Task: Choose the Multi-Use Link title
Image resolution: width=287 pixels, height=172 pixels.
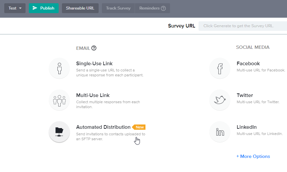Action: (93, 95)
